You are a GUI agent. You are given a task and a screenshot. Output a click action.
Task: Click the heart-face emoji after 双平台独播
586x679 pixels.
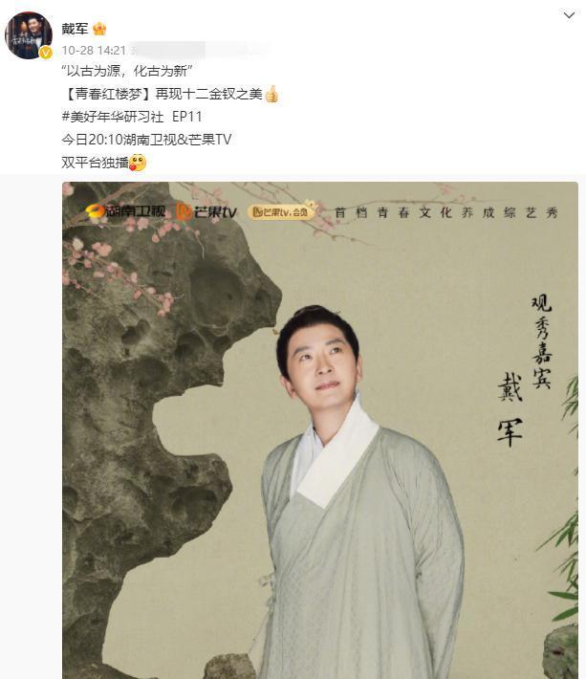138,163
